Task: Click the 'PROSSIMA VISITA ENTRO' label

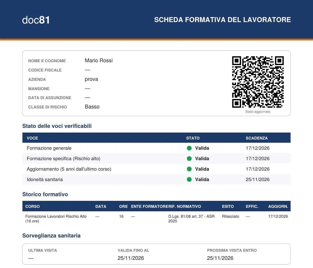Action: (232, 250)
